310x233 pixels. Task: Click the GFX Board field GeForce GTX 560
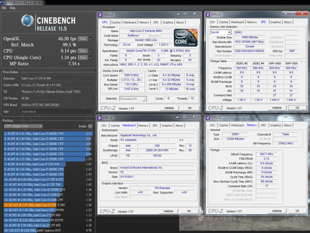[56, 105]
